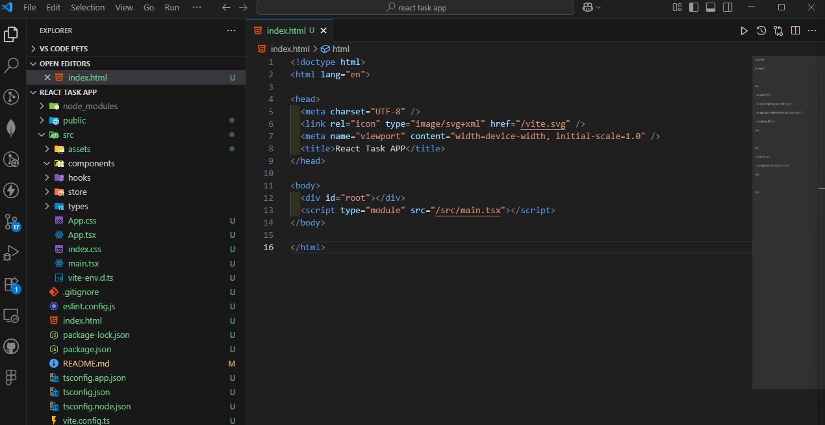Click the git inspect icon below MongoDB leaf

[x=11, y=159]
